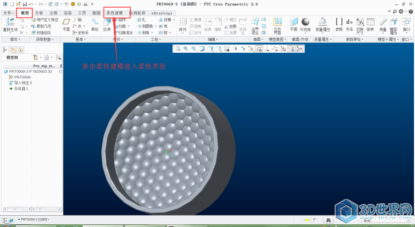Image resolution: width=415 pixels, height=227 pixels.
Task: Open model tree settings dropdown arrow
Action: [41, 57]
